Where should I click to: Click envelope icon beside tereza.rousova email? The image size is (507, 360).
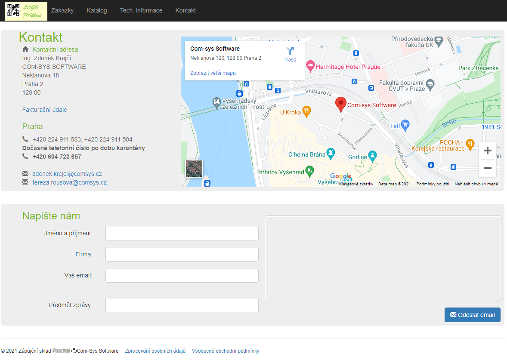25,182
